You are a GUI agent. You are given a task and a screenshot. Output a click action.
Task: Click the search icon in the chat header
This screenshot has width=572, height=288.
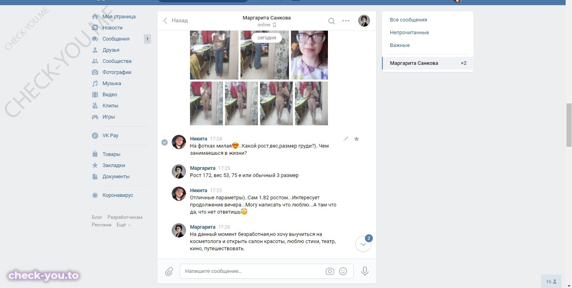[331, 21]
